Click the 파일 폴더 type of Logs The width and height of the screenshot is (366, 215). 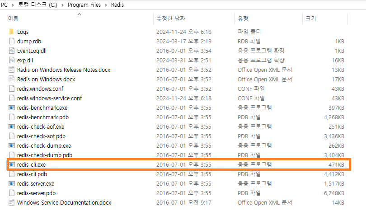pyautogui.click(x=249, y=32)
